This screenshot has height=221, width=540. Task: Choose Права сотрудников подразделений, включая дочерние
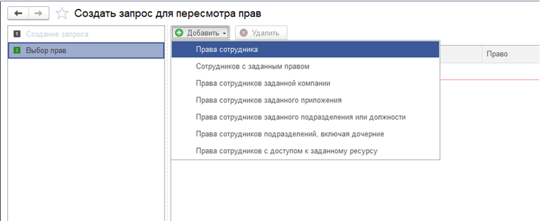305,134
